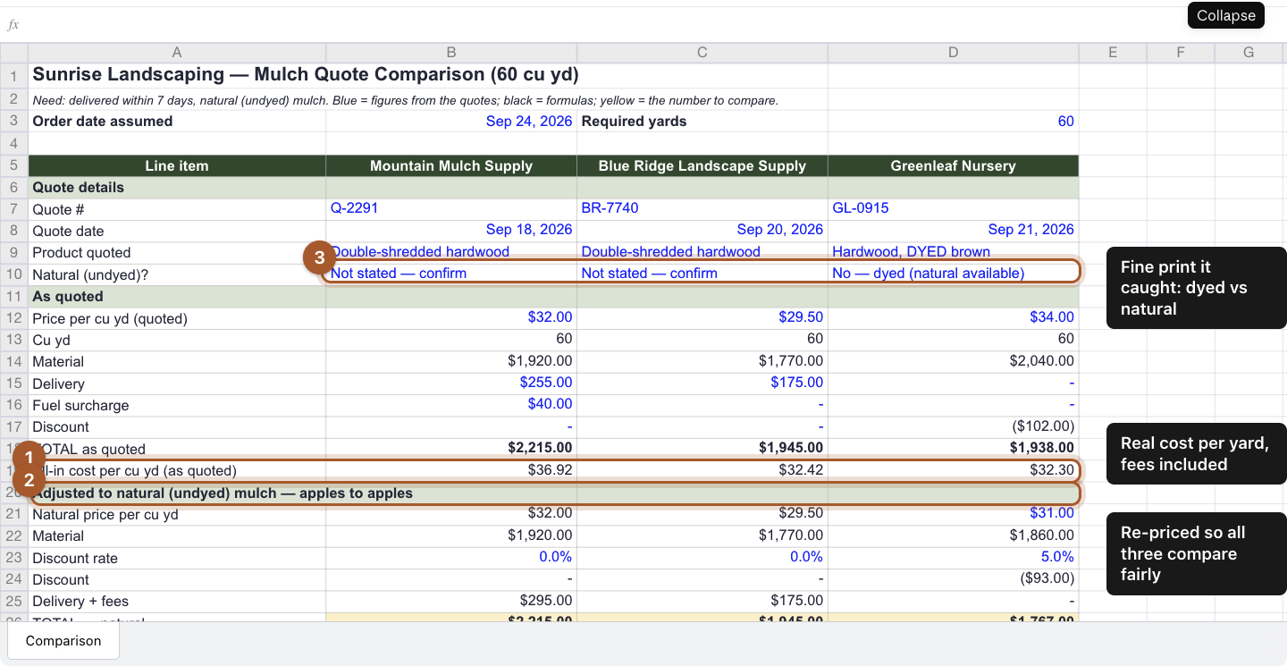Screen dimensions: 1287x666
Task: Select the ($93.00) discount cell
Action: click(954, 579)
